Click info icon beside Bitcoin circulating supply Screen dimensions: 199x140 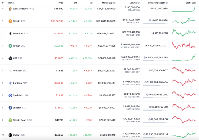(x=150, y=21)
